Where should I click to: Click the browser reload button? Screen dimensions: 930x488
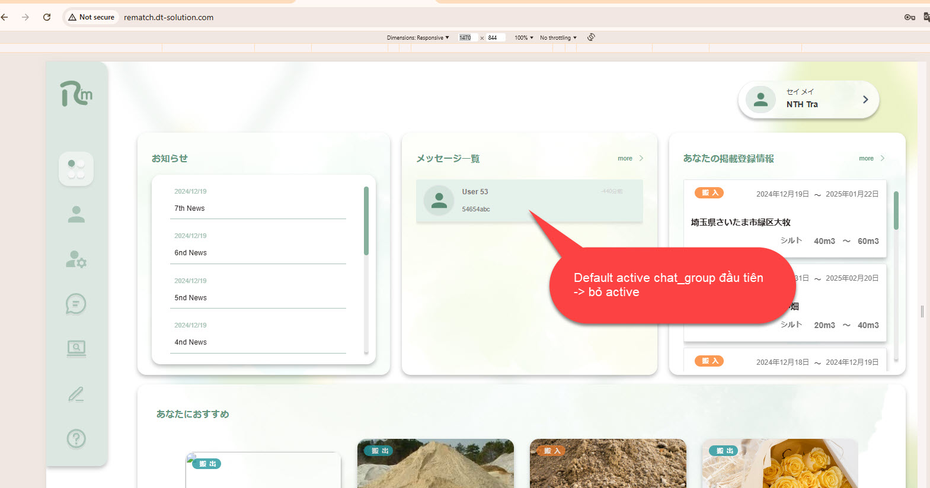coord(47,17)
